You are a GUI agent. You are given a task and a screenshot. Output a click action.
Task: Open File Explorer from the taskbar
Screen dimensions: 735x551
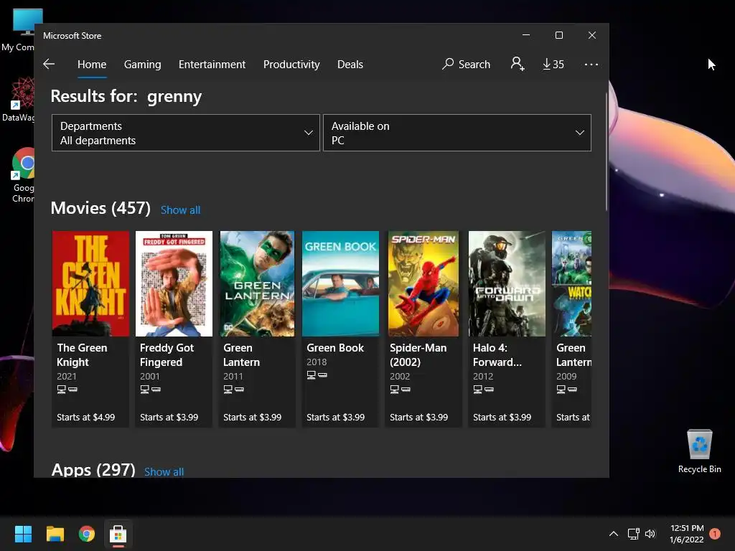coord(55,534)
